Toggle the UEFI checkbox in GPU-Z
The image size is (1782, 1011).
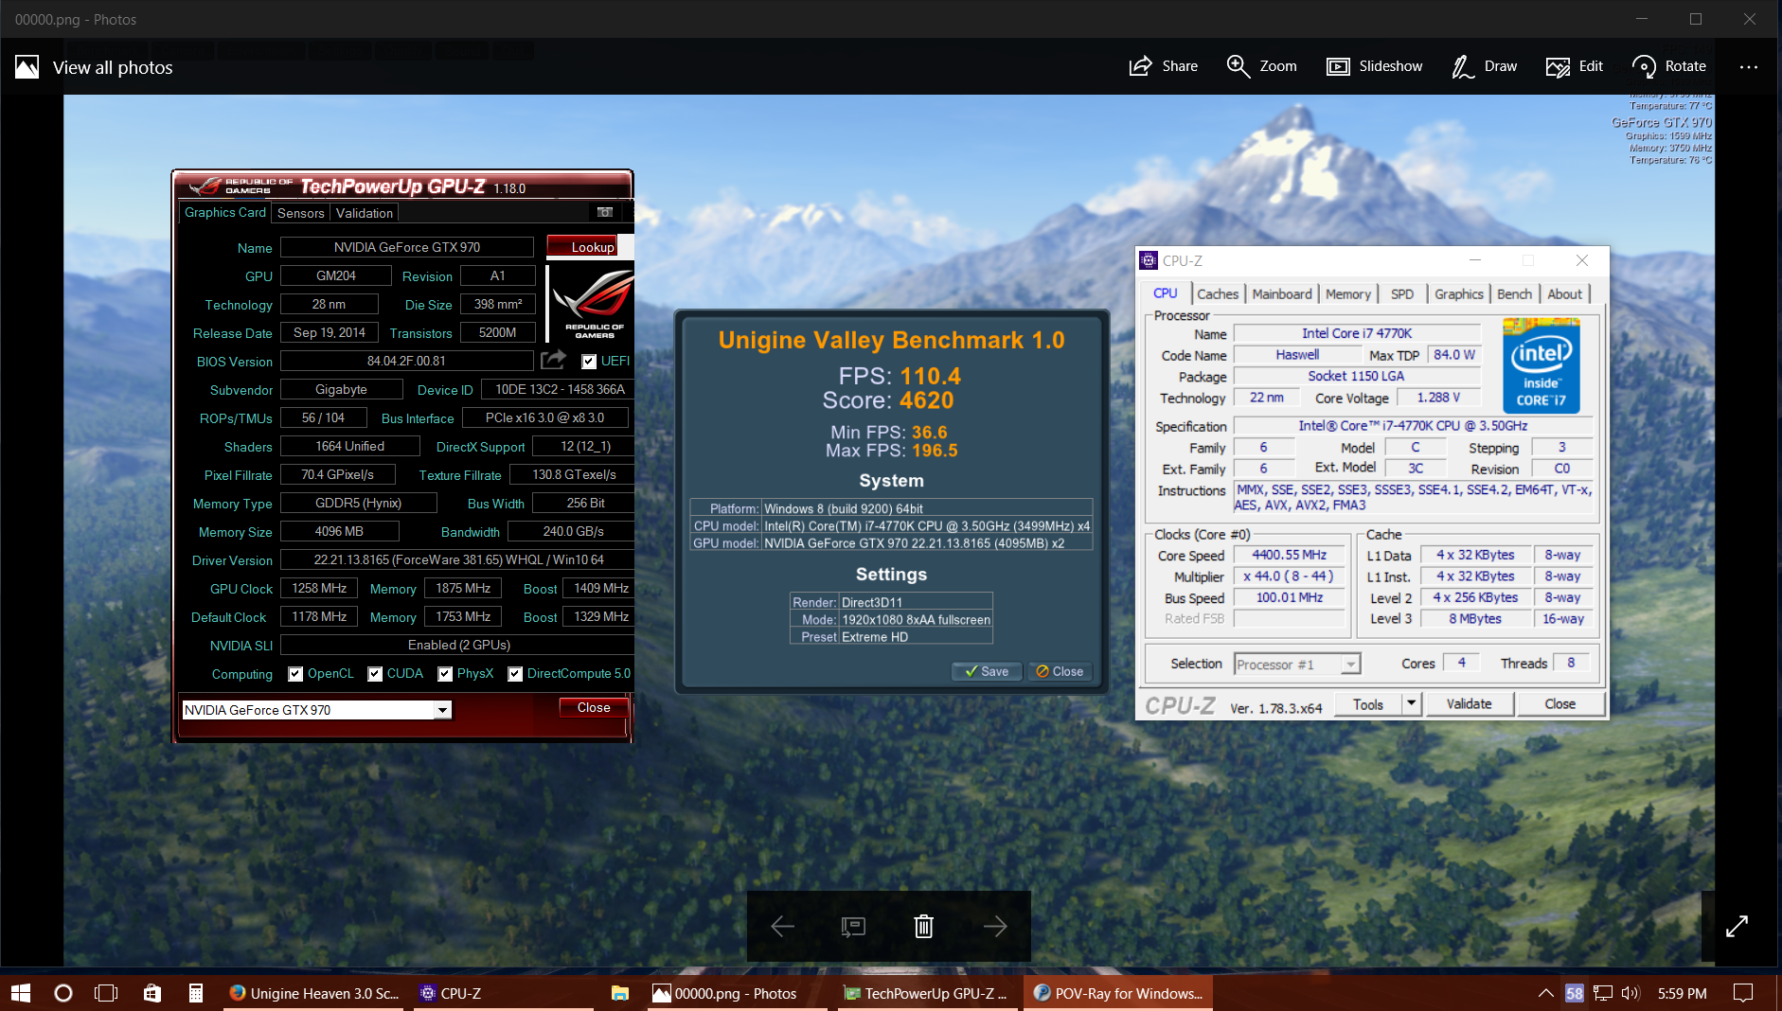[x=589, y=361]
